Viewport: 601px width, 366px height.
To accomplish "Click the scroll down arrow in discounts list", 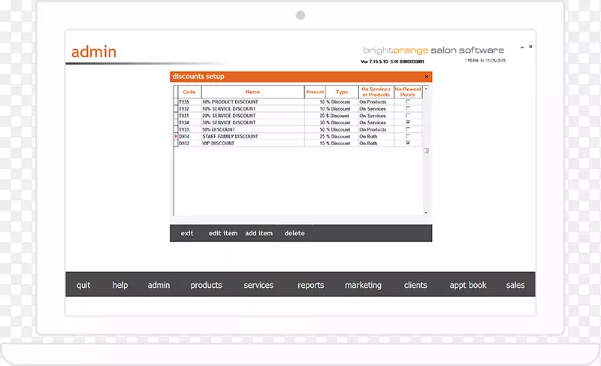I will pos(426,213).
